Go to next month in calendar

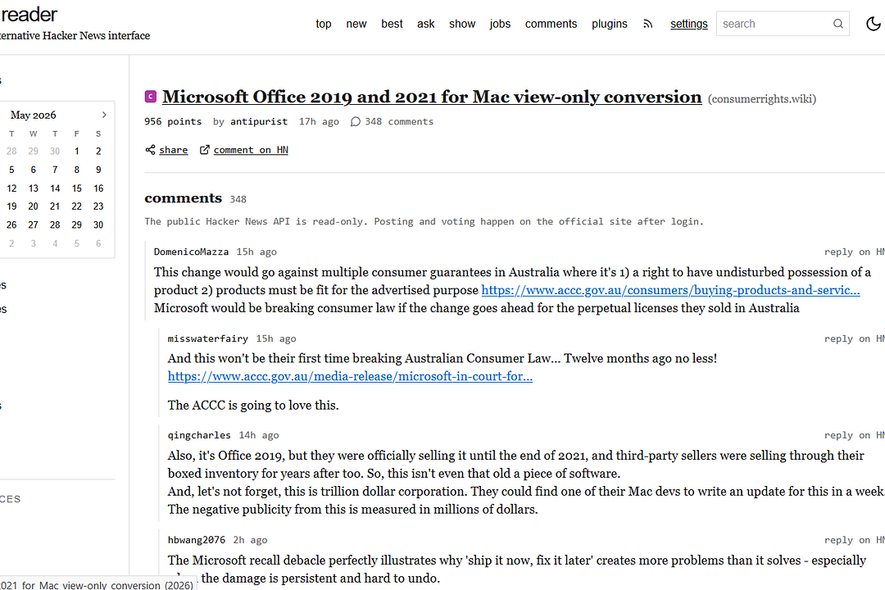tap(104, 115)
